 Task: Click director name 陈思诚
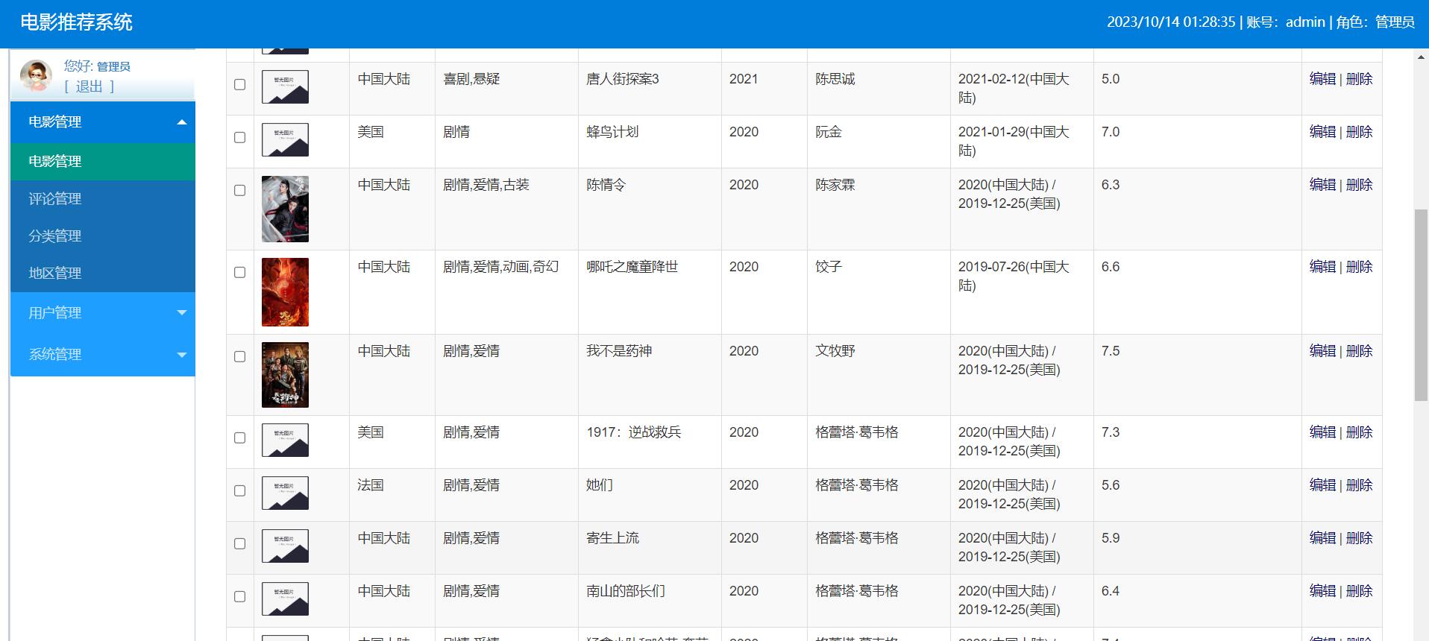click(835, 79)
